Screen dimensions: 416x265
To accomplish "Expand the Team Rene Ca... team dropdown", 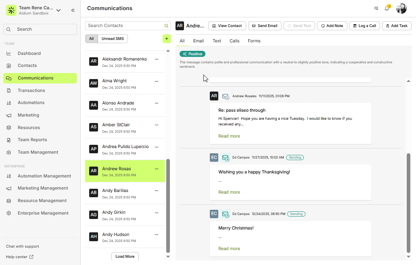I will (x=59, y=10).
